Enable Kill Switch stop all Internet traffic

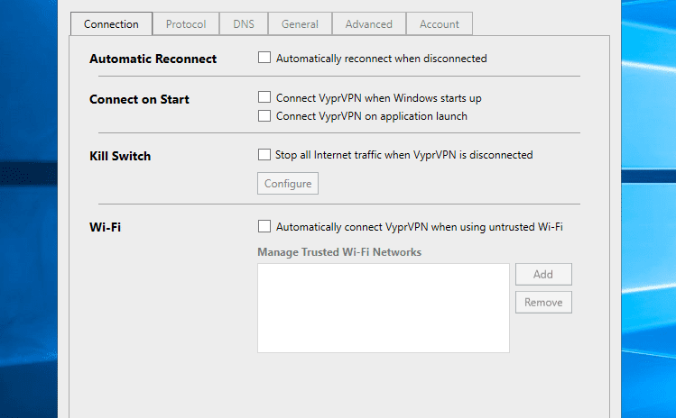[264, 155]
